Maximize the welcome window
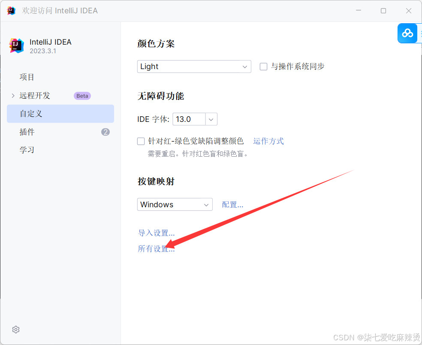Screen dimensions: 422x345 pos(383,10)
